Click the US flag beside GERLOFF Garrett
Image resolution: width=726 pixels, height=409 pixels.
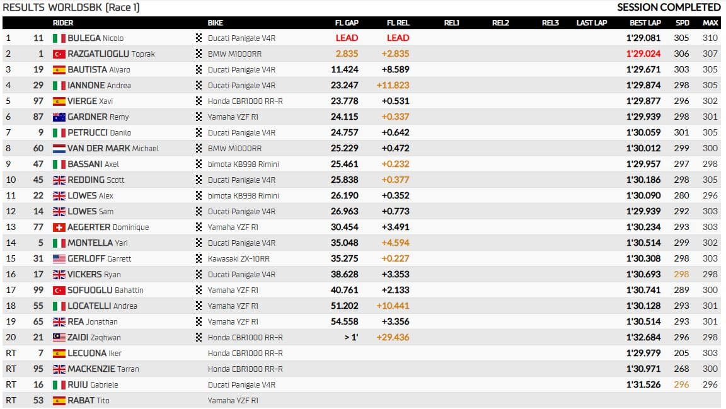click(x=59, y=259)
